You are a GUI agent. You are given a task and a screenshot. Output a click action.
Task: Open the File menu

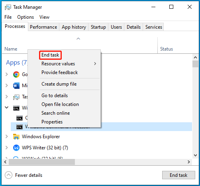pyautogui.click(x=8, y=17)
